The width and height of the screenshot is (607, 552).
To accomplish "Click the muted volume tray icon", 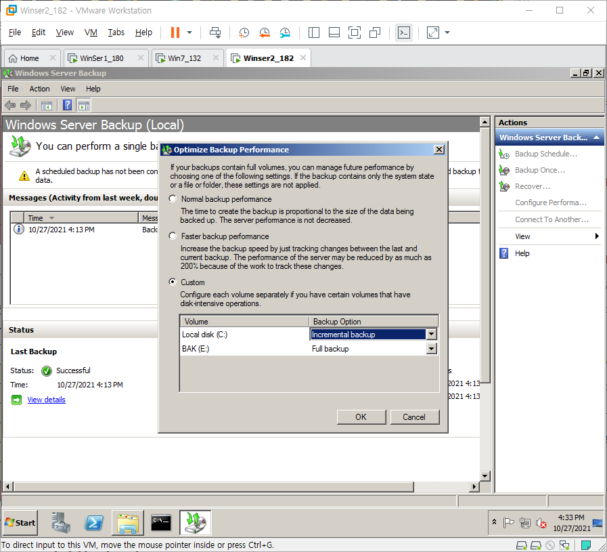I will (x=541, y=524).
